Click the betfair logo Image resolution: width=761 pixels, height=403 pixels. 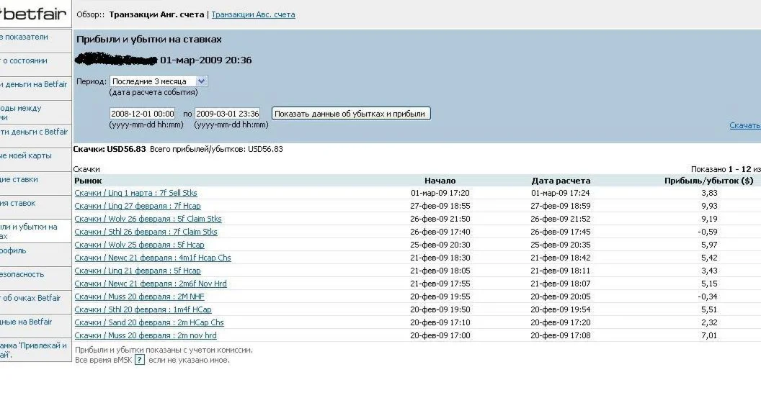tap(33, 14)
